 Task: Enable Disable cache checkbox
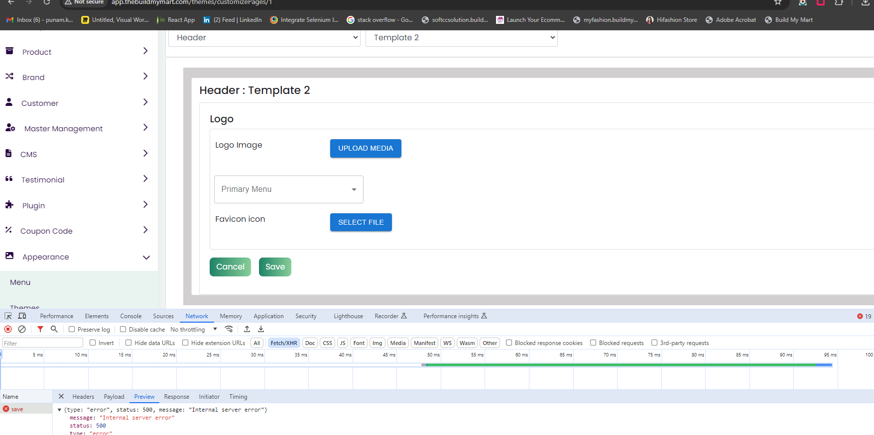pyautogui.click(x=123, y=329)
